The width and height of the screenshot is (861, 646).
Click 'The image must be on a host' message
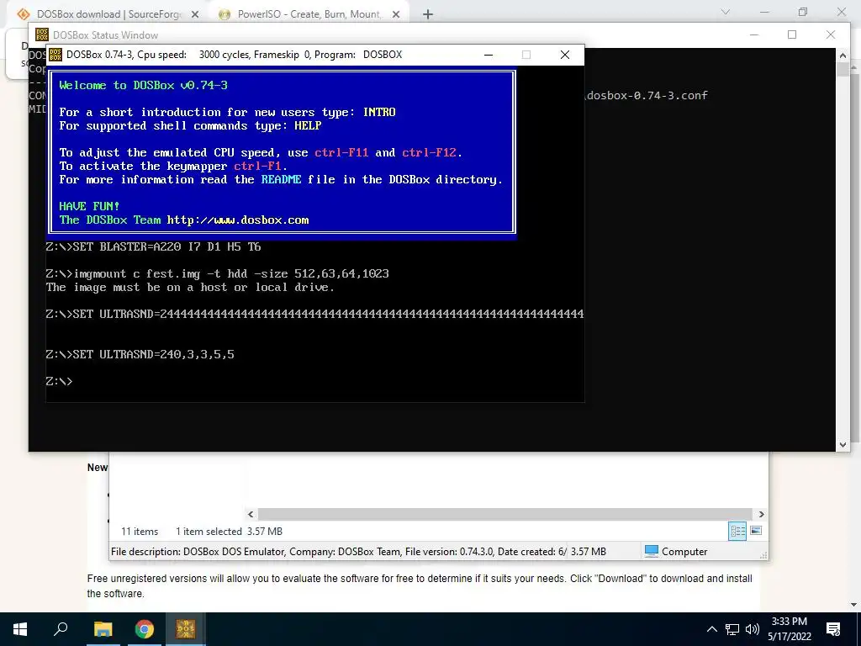(x=190, y=288)
